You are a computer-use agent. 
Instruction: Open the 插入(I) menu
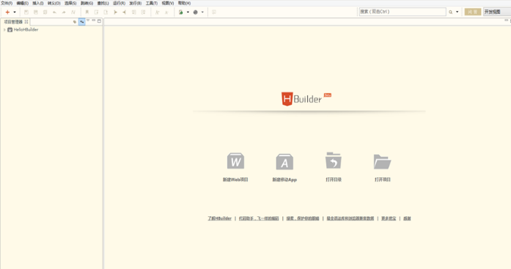[38, 3]
